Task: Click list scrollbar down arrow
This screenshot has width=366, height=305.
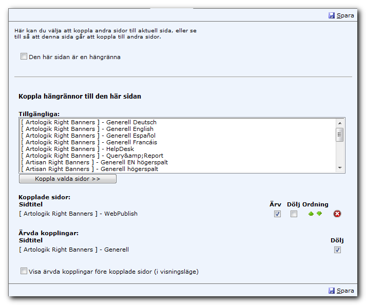Action: click(340, 168)
